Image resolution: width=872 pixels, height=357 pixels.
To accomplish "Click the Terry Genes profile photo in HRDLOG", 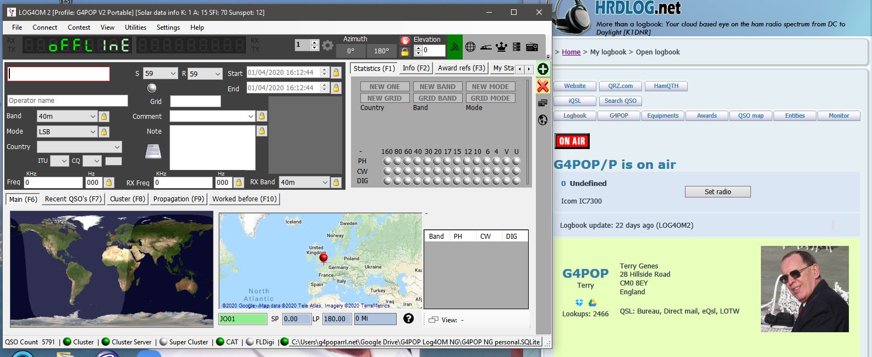I will click(x=804, y=289).
